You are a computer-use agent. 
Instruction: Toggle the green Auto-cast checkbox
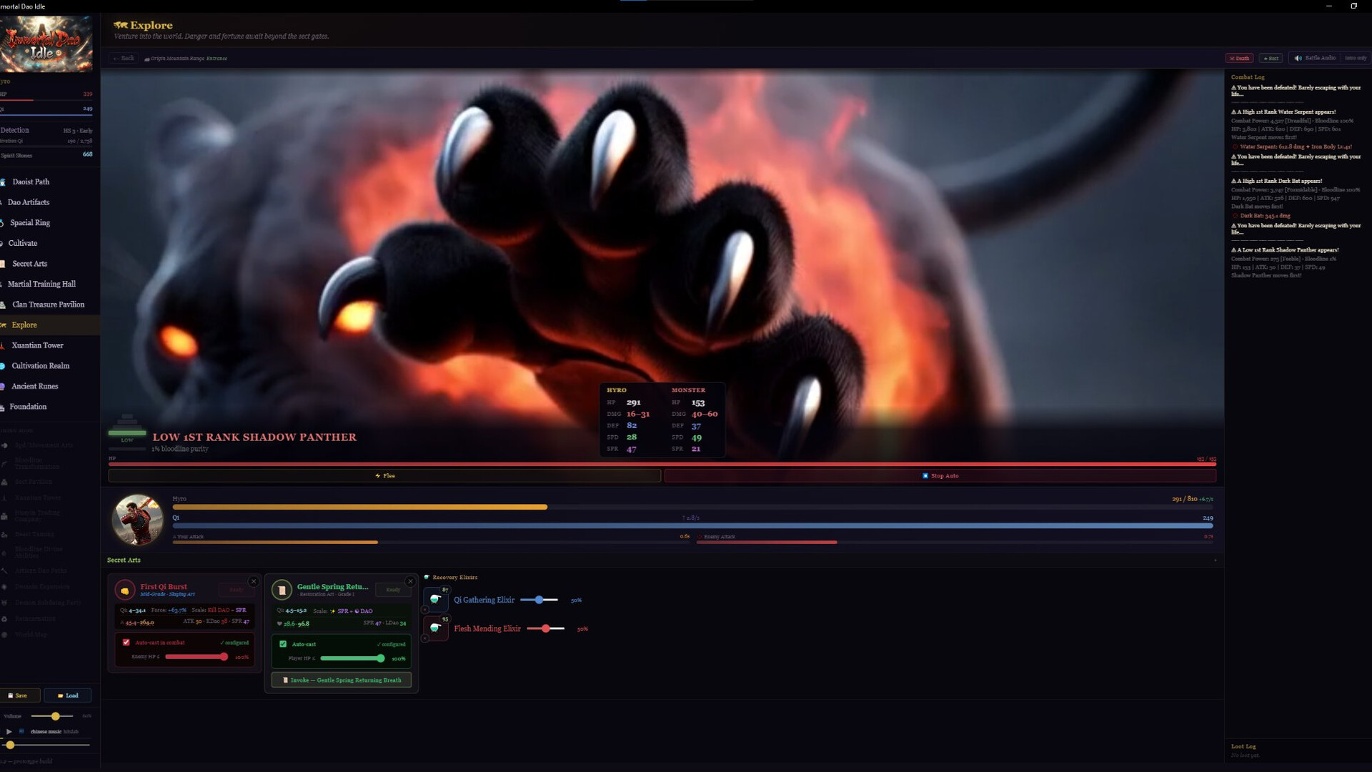pyautogui.click(x=283, y=644)
